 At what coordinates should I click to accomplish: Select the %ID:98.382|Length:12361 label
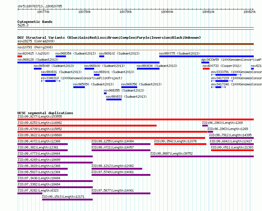point(38,147)
